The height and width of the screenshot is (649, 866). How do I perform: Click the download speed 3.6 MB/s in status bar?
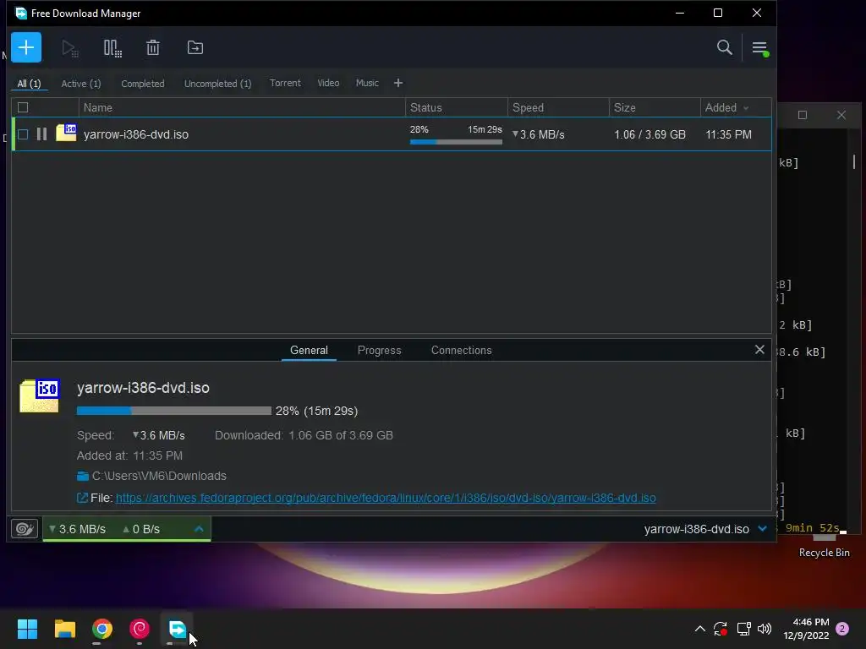pyautogui.click(x=77, y=529)
